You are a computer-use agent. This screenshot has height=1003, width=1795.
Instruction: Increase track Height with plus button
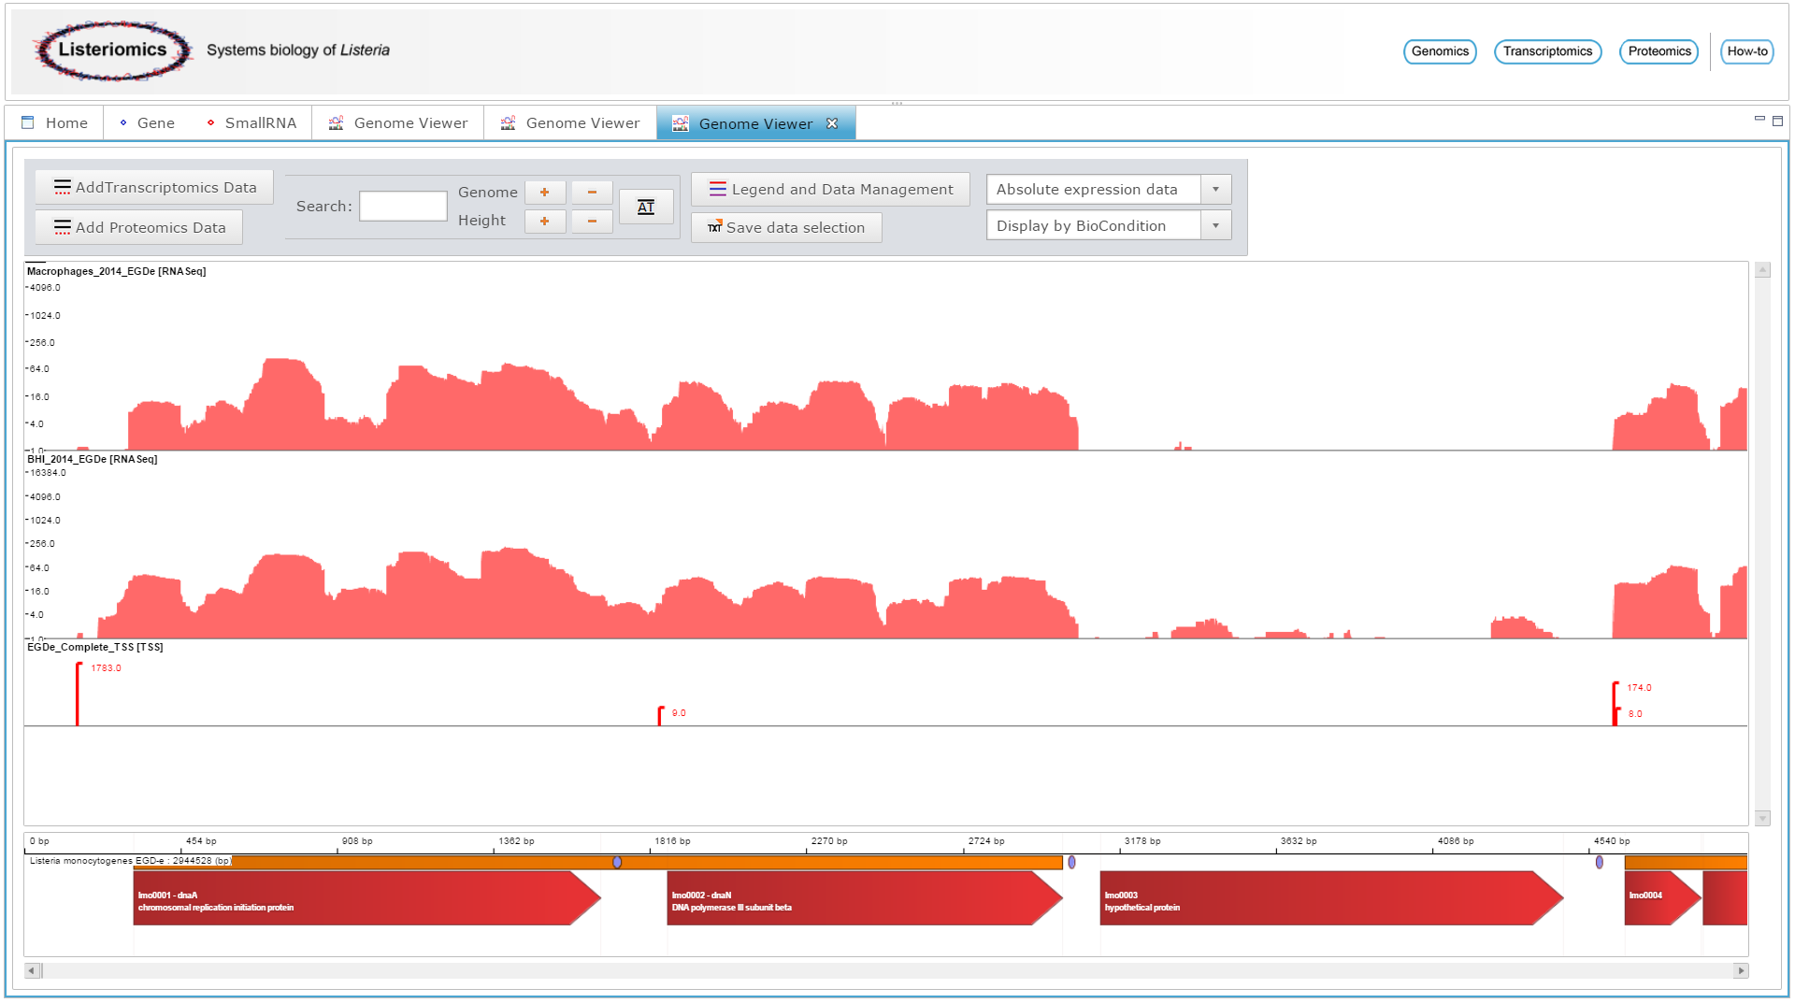tap(545, 222)
